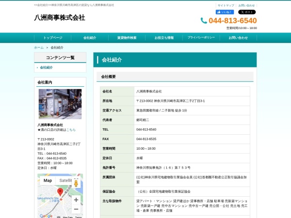
Task: Click the 定休日 table label
Action: click(x=107, y=158)
